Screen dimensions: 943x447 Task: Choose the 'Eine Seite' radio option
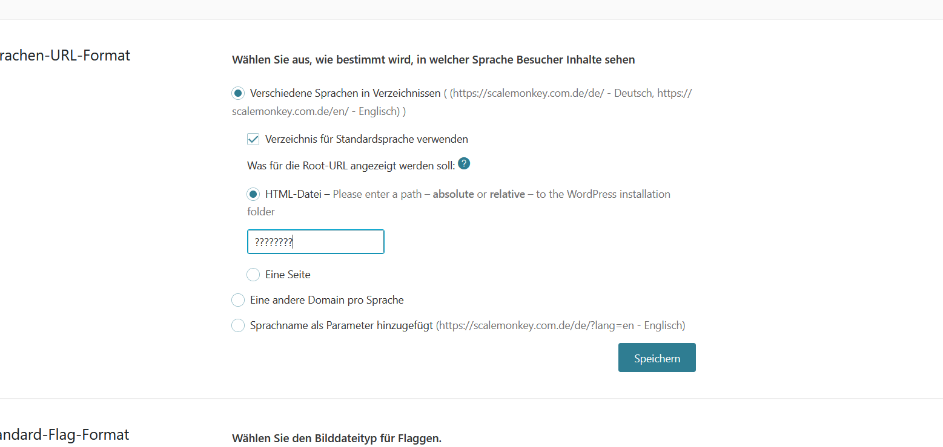(x=253, y=275)
